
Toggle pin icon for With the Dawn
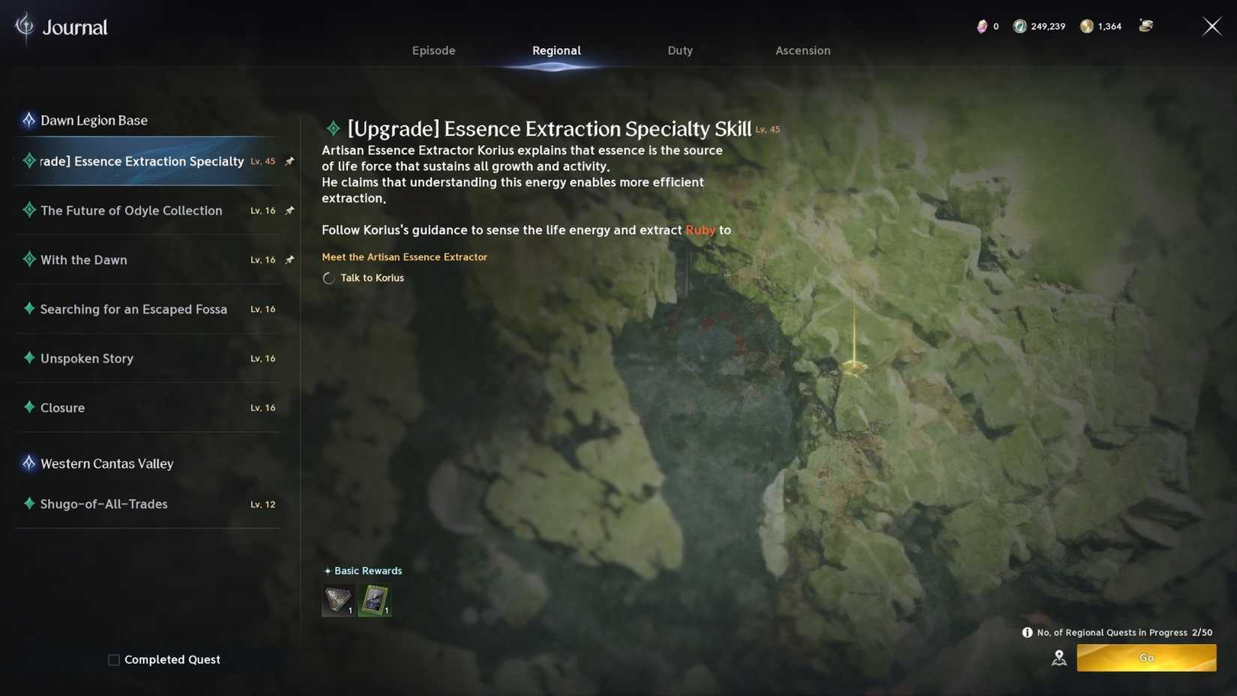click(289, 259)
